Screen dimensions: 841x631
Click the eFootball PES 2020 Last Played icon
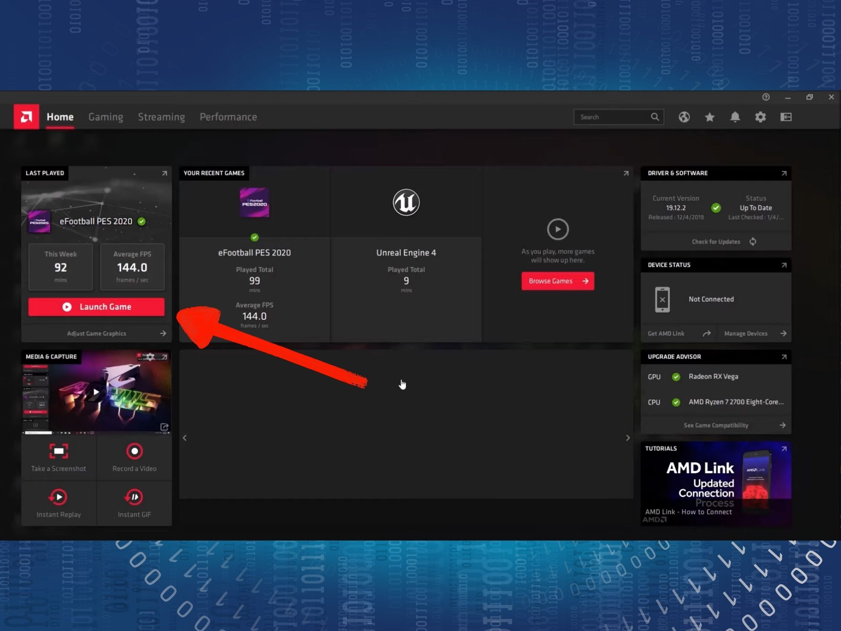coord(39,222)
